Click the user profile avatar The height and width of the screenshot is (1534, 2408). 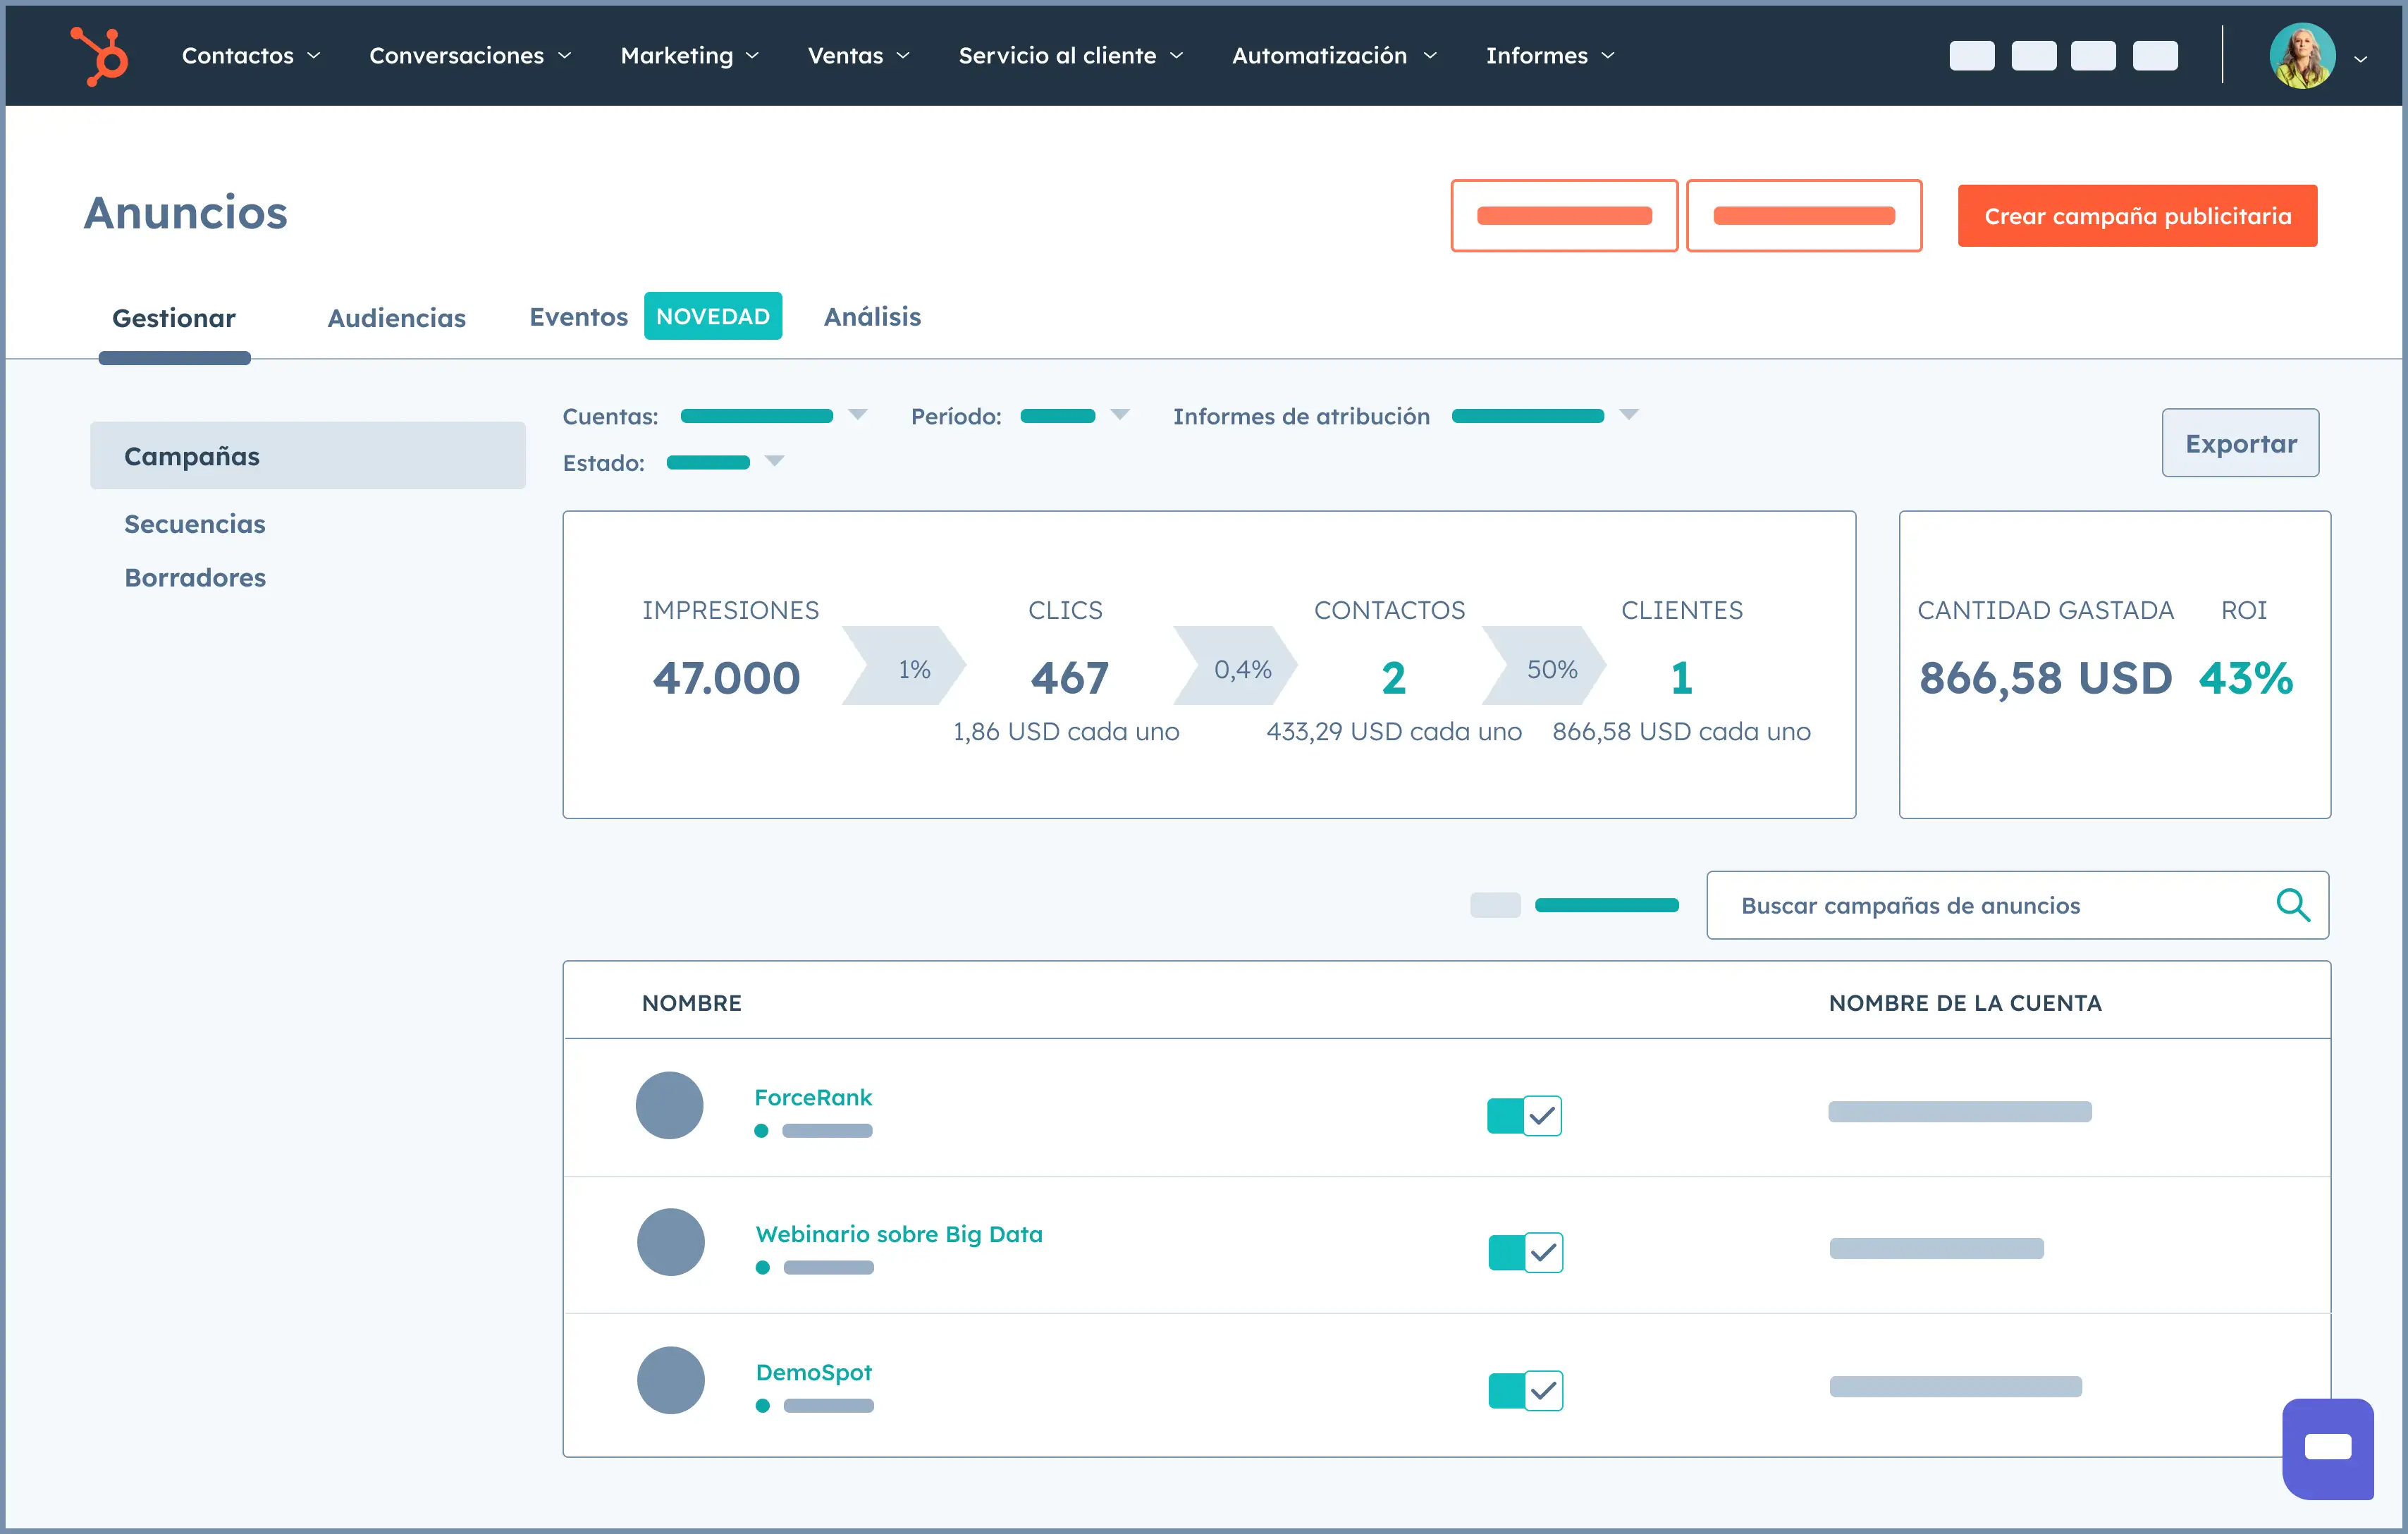click(2302, 56)
